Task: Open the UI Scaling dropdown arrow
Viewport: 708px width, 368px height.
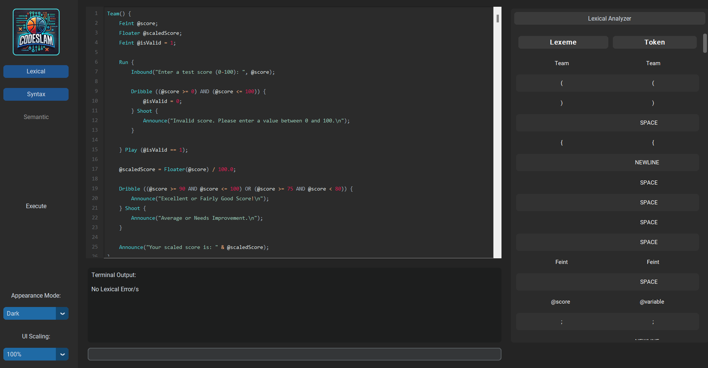Action: click(63, 354)
